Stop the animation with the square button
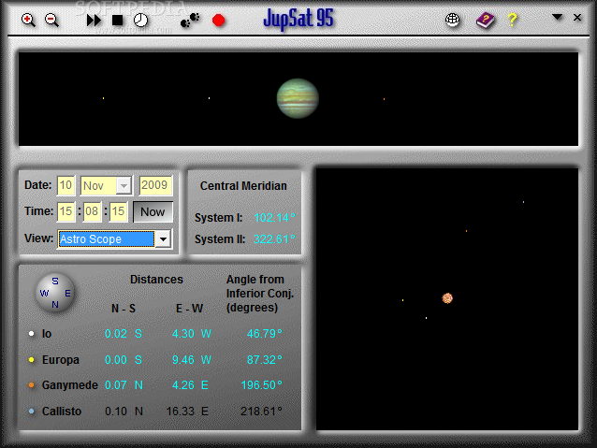The image size is (597, 448). point(117,21)
